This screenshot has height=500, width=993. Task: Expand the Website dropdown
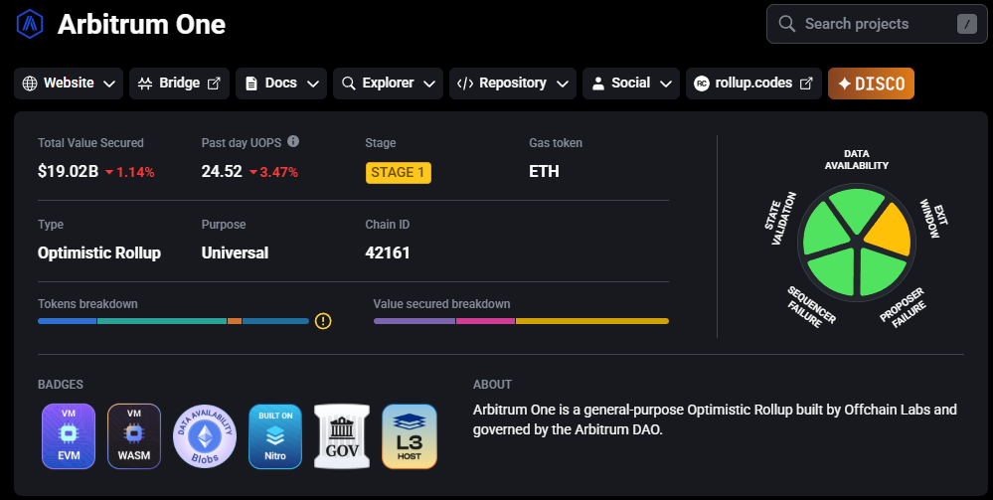(69, 83)
